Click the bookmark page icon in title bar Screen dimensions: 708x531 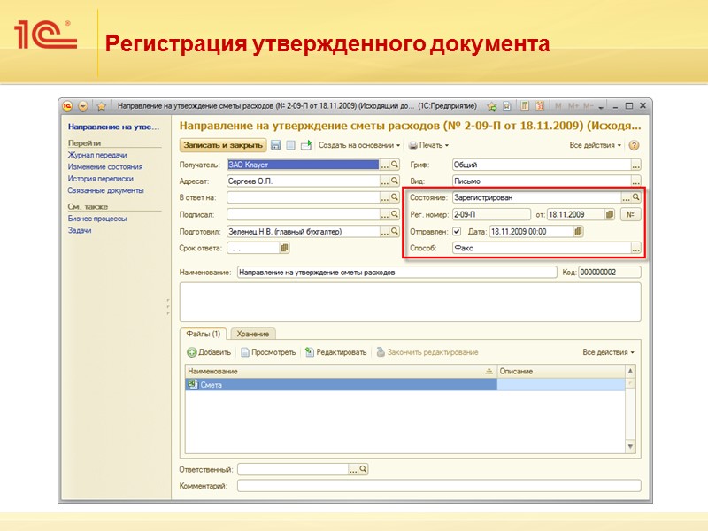[x=506, y=106]
